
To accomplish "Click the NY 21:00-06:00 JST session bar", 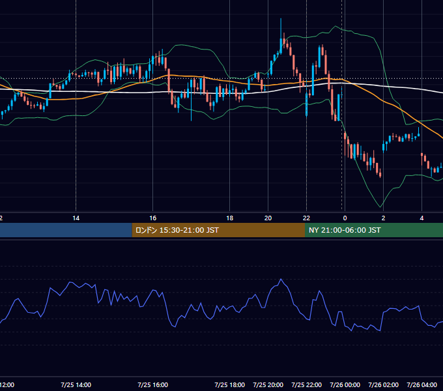I will (x=374, y=230).
